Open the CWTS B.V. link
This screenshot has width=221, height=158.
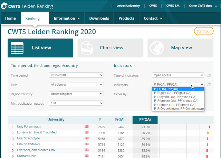173,6
